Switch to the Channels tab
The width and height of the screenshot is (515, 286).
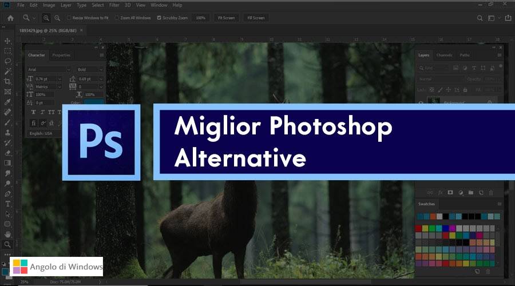point(445,55)
